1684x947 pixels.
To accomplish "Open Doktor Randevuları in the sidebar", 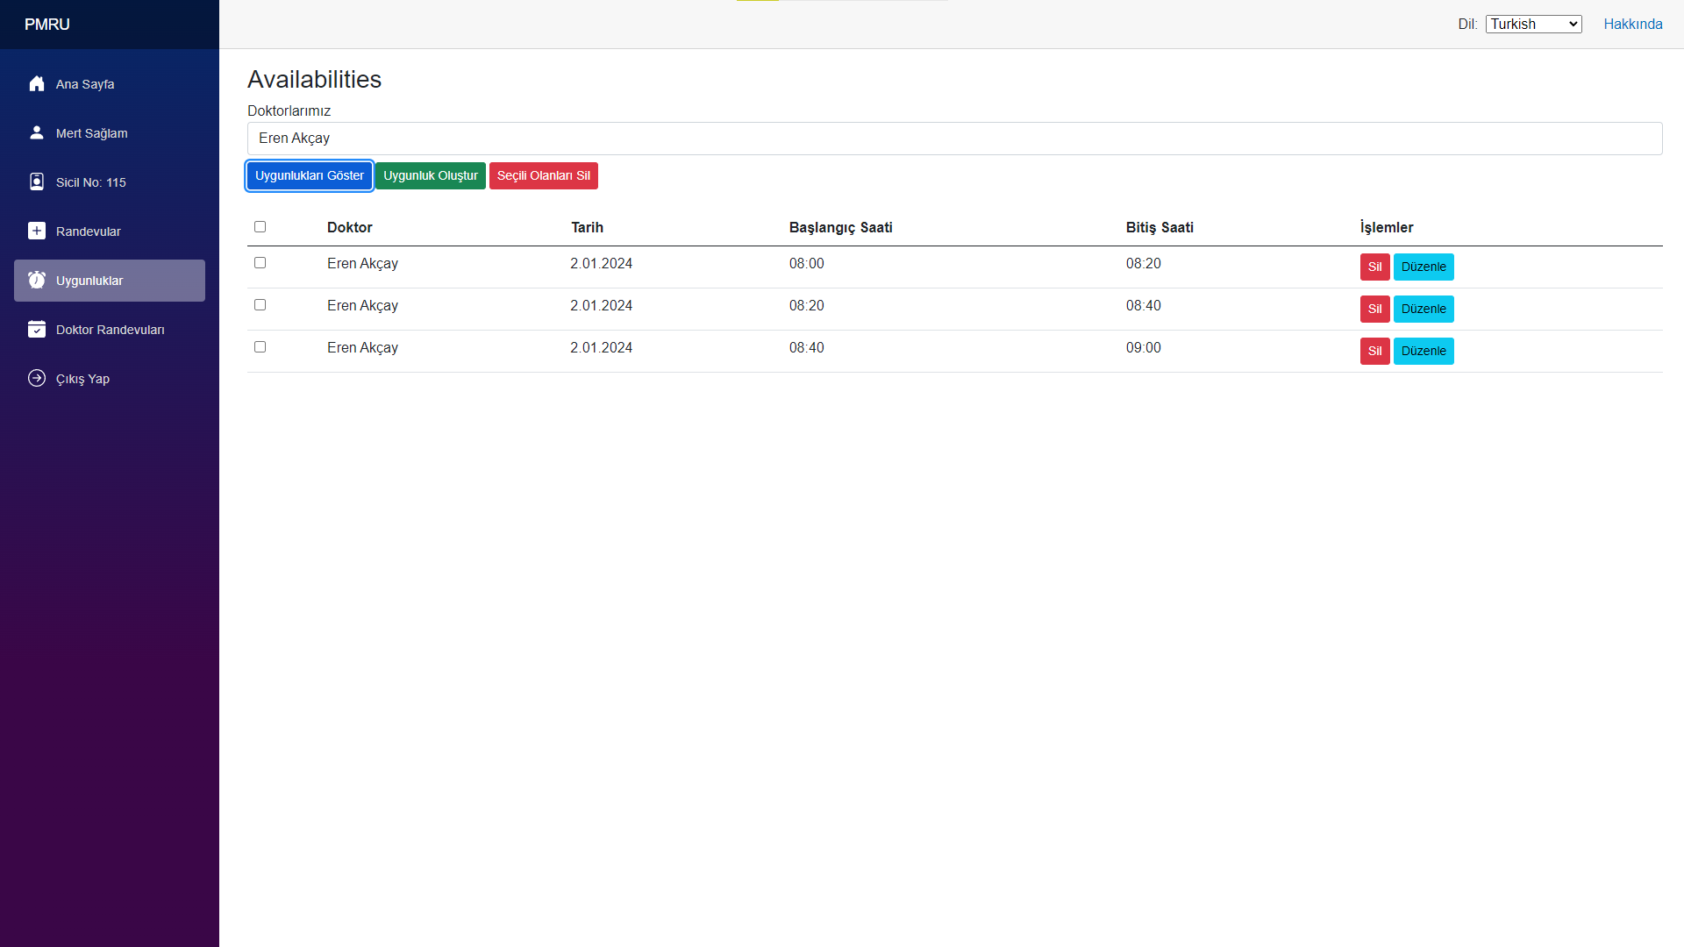I will [110, 330].
